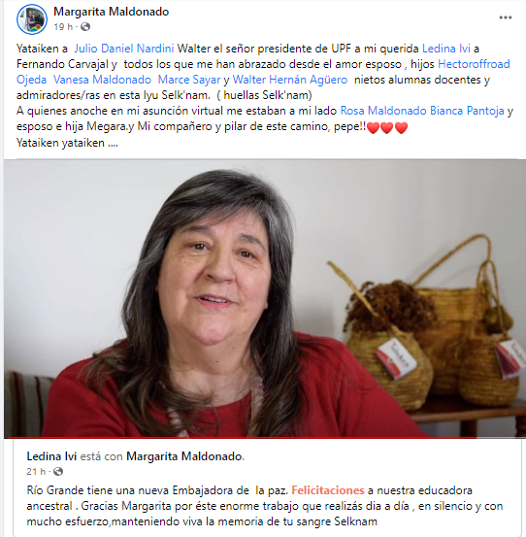Image resolution: width=526 pixels, height=537 pixels.
Task: Open Bianca Pantoja's tagged profile
Action: pos(467,111)
